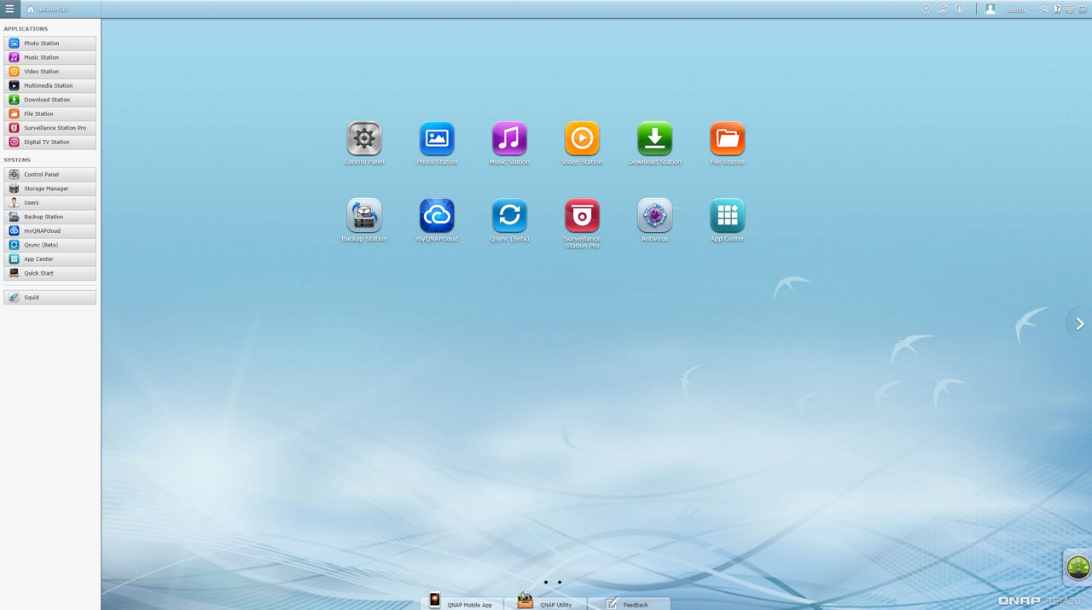This screenshot has width=1092, height=610.
Task: Click the Feedback button
Action: (x=629, y=603)
